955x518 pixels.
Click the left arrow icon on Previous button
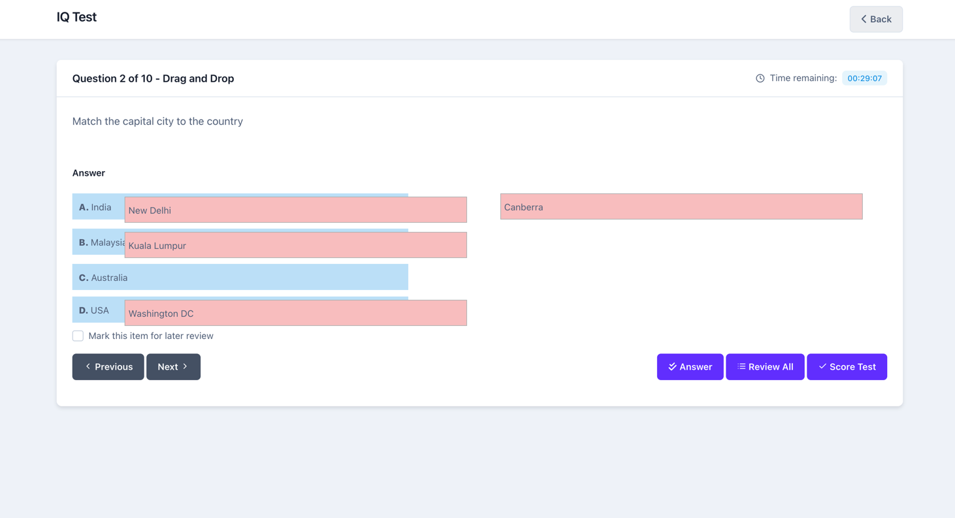coord(88,366)
